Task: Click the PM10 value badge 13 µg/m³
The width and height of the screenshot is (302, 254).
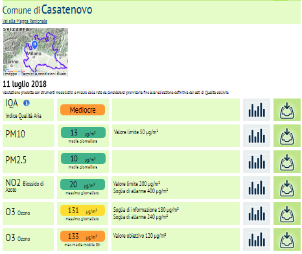Action: coord(83,133)
